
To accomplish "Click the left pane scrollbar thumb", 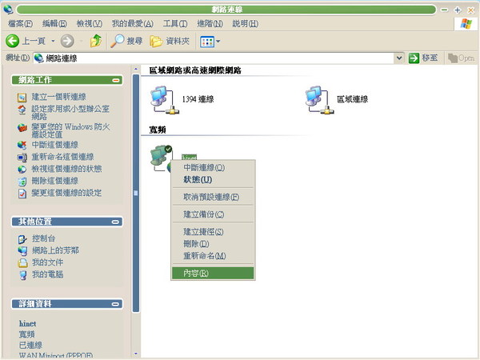I will [136, 193].
